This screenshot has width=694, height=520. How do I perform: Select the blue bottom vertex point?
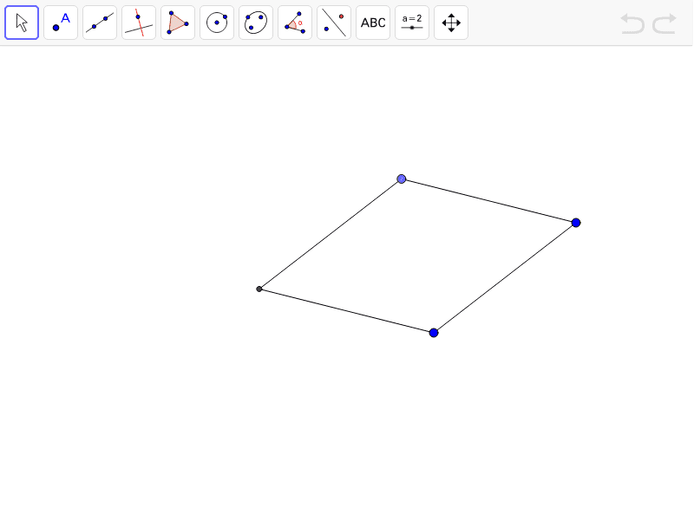[x=434, y=333]
